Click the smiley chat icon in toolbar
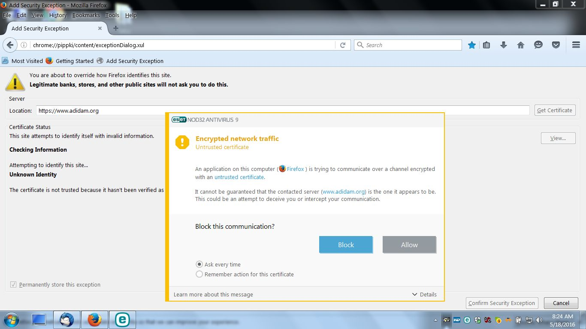Viewport: 586px width, 329px height. [x=538, y=45]
